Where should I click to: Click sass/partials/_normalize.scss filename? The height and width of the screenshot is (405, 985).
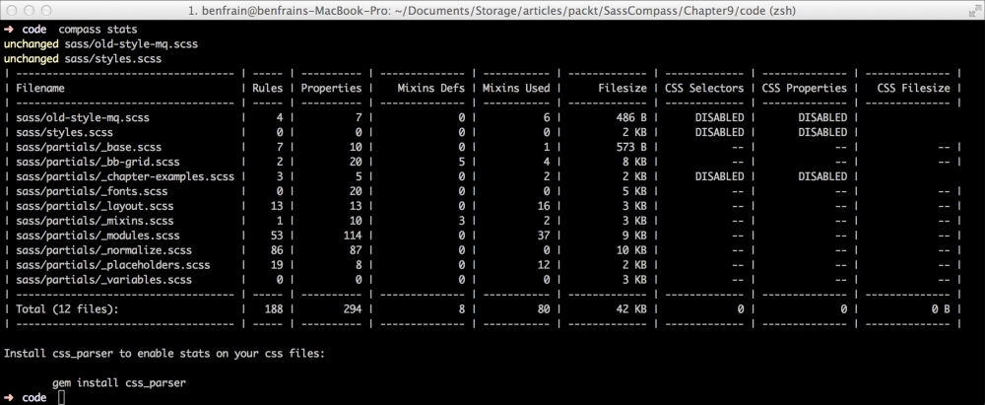click(103, 250)
